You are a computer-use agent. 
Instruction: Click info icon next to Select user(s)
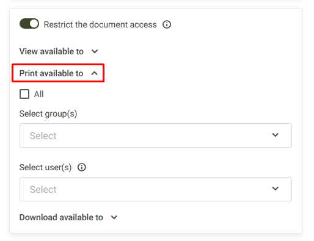coord(82,167)
